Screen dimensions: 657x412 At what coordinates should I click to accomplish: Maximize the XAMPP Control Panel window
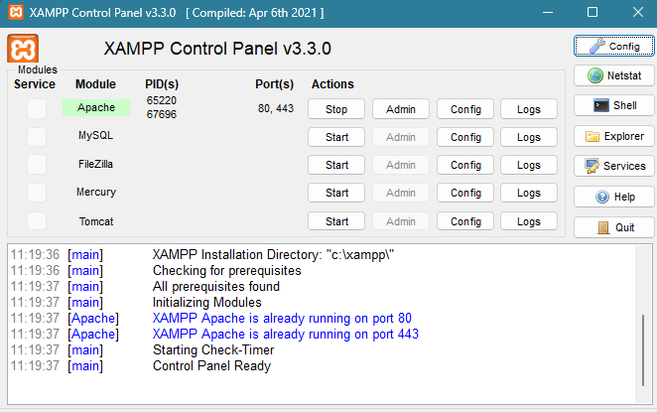tap(592, 12)
